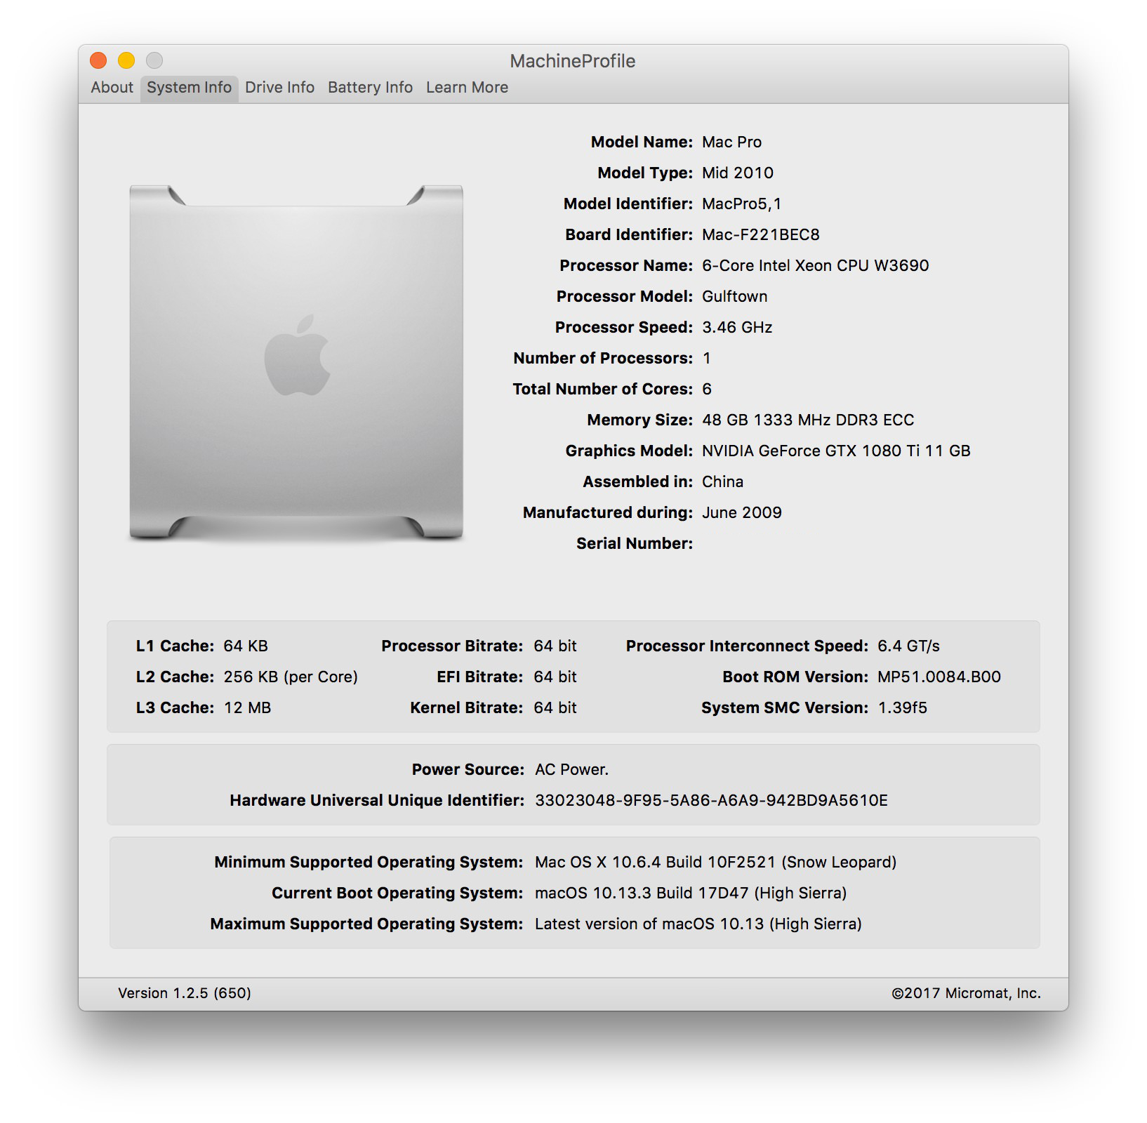This screenshot has width=1147, height=1123.
Task: Click the Serial Number label
Action: pyautogui.click(x=635, y=543)
